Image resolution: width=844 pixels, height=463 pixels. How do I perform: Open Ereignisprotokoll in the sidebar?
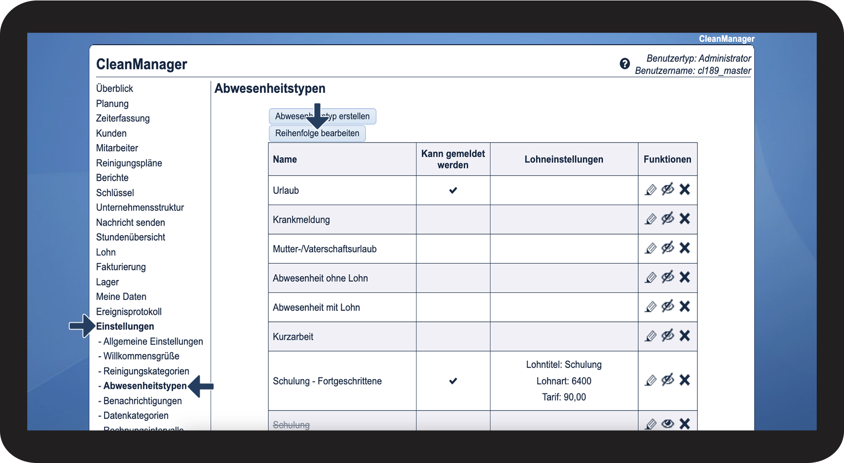tap(129, 312)
